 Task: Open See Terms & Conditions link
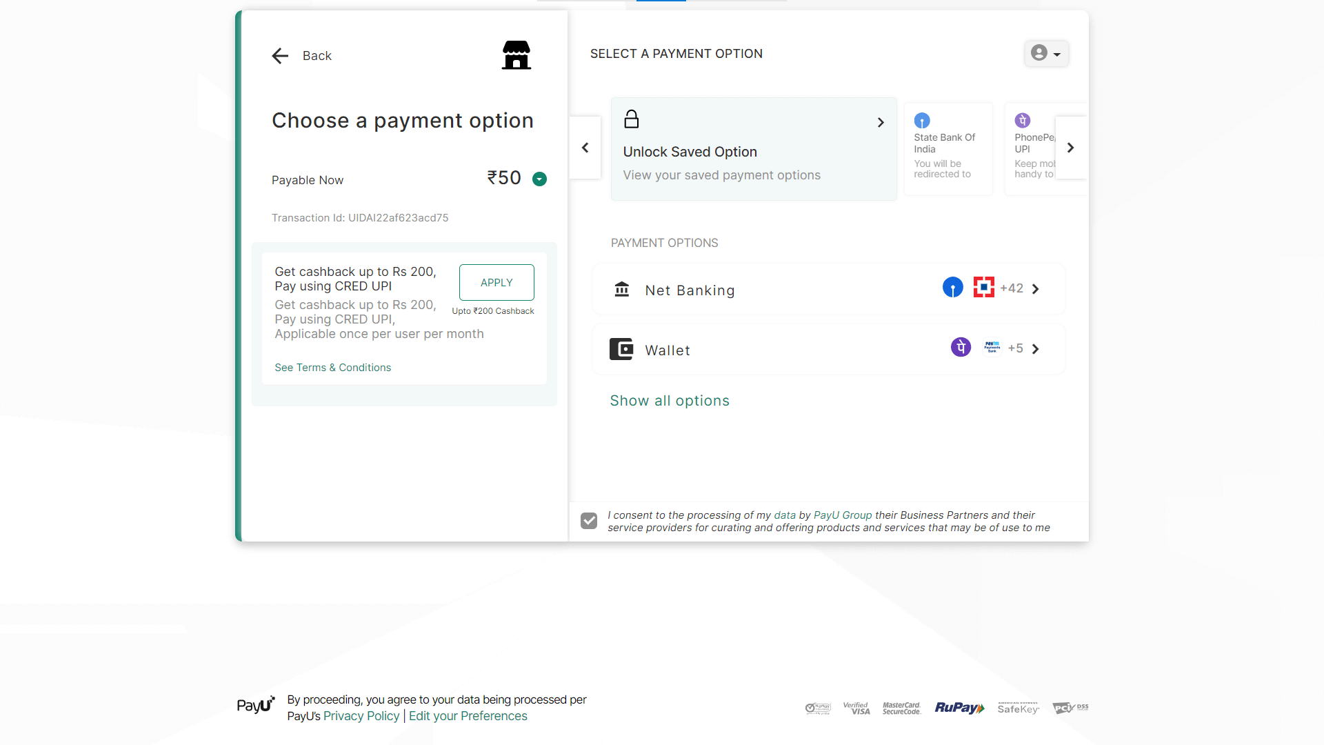pyautogui.click(x=332, y=368)
